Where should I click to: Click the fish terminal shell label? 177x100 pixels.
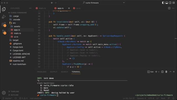point(150,72)
